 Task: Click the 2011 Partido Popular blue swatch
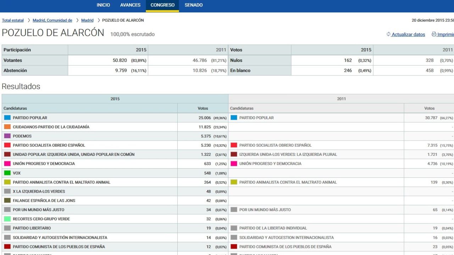click(234, 118)
